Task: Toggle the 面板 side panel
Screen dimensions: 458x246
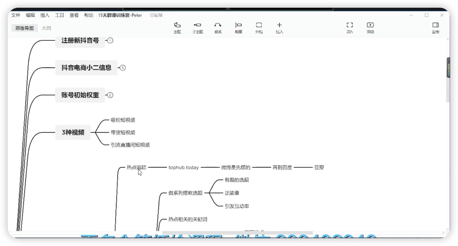Action: (436, 27)
